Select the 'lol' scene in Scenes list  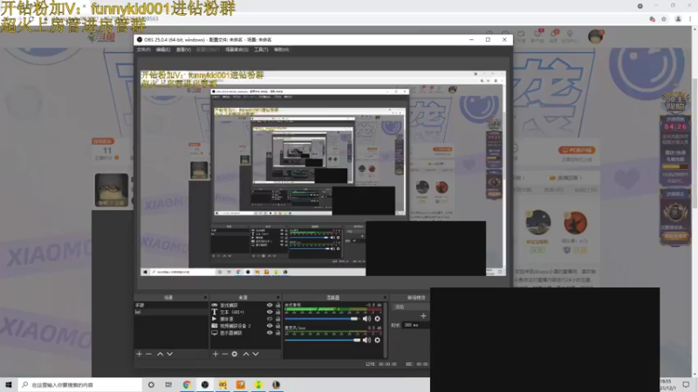pos(171,312)
